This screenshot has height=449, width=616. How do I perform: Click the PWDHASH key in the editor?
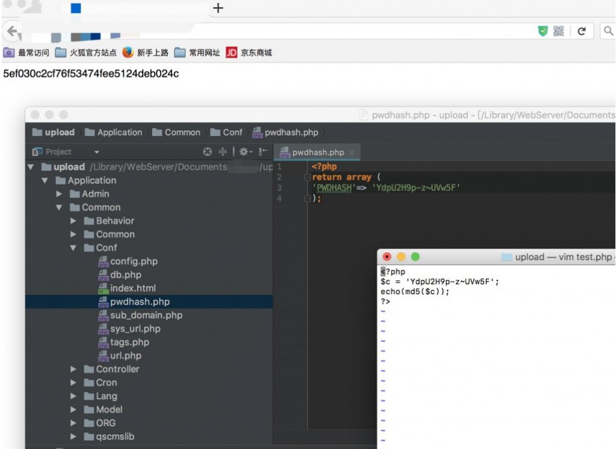coord(334,188)
